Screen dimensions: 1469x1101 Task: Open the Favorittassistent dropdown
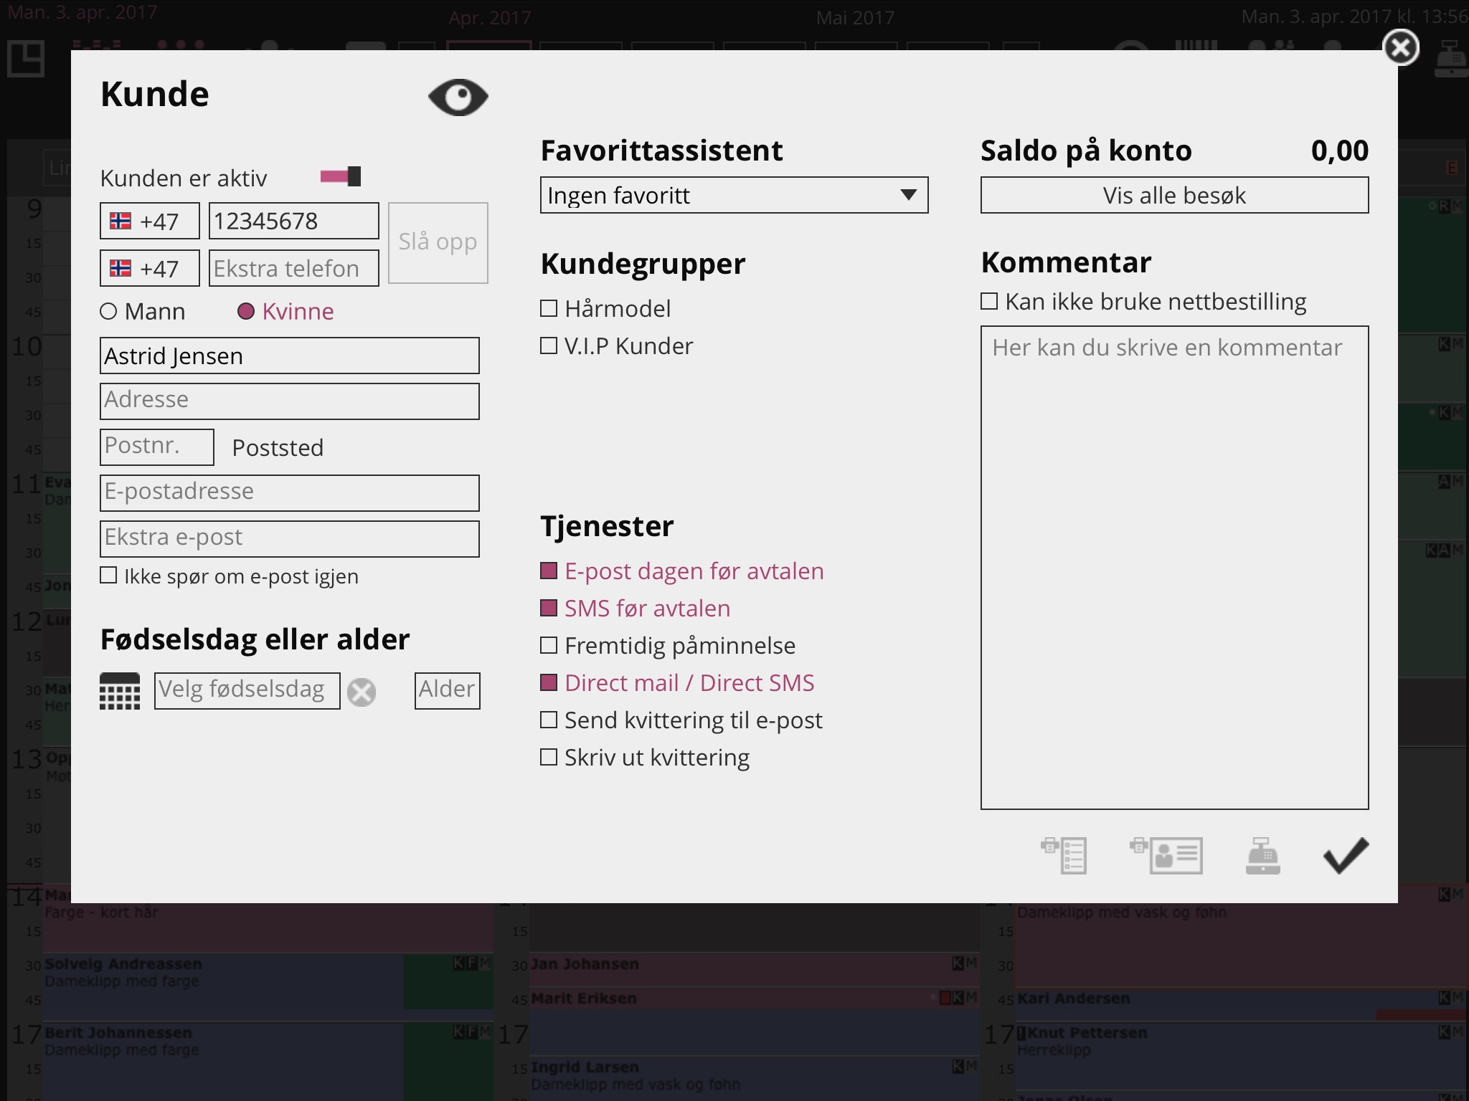pos(734,195)
